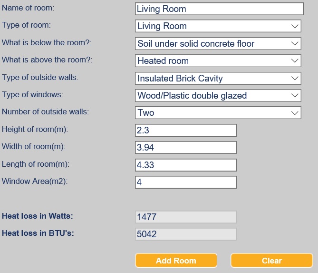Click the chevron arrow beside Heated room
The width and height of the screenshot is (318, 273).
coord(294,61)
